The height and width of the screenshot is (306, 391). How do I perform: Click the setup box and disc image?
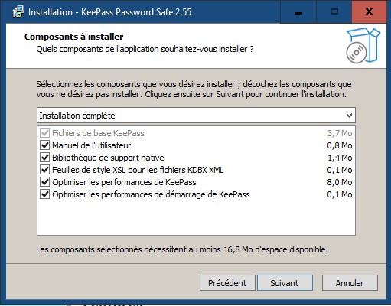(363, 45)
